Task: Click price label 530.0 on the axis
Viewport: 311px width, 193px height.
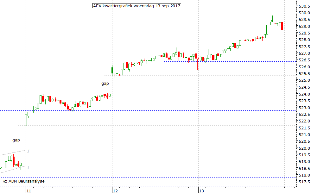Action: point(304,13)
